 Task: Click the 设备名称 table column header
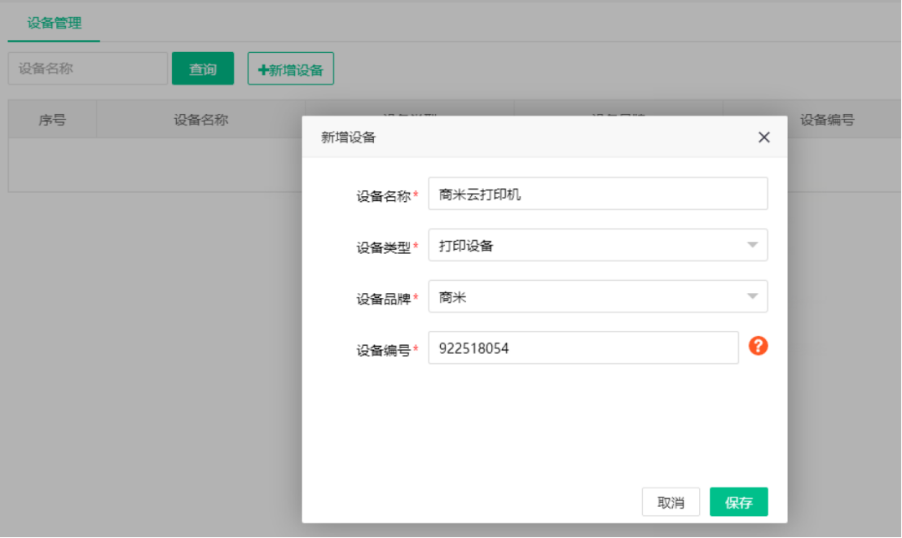(x=200, y=120)
